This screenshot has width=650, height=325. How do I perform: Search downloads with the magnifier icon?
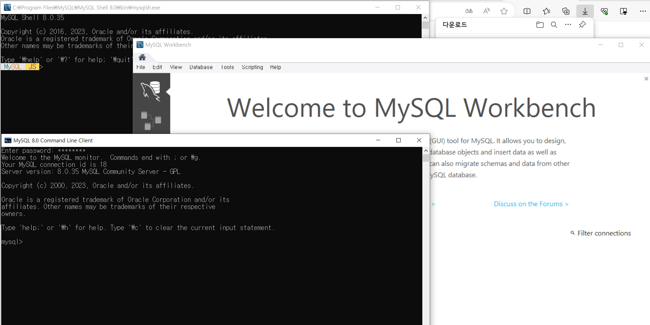[554, 25]
